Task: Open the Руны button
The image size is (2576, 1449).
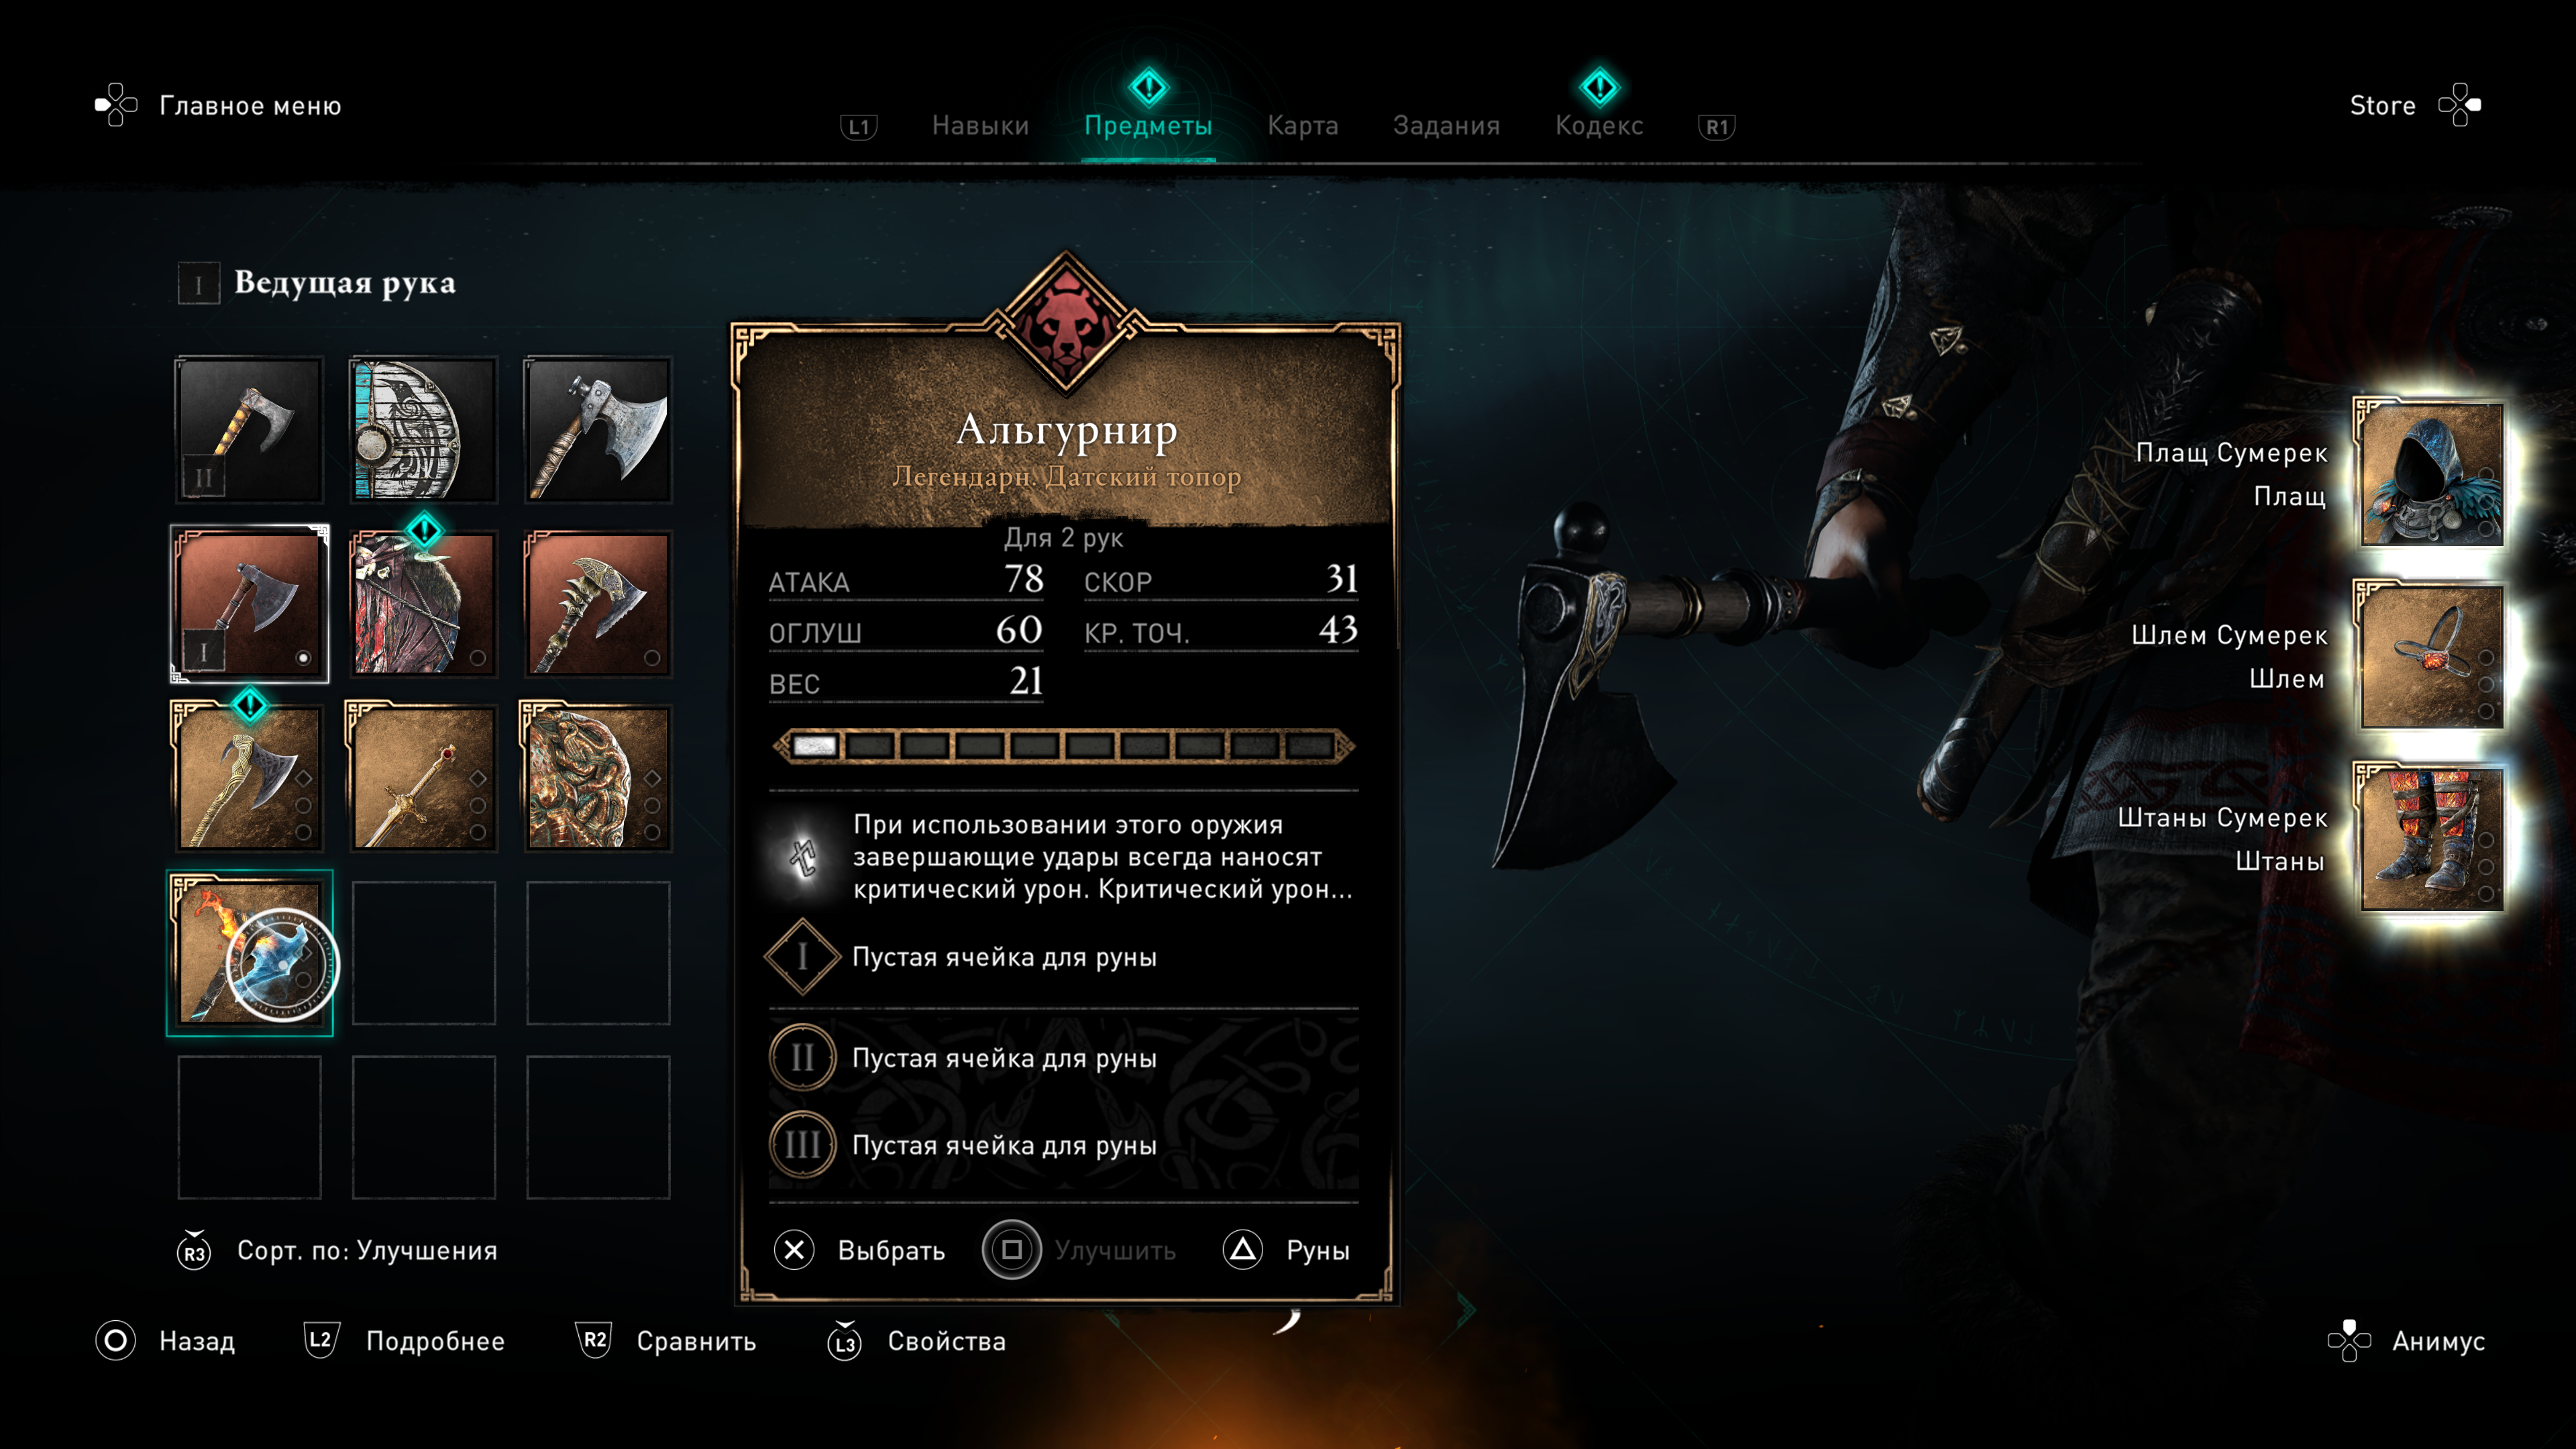Action: click(1287, 1250)
